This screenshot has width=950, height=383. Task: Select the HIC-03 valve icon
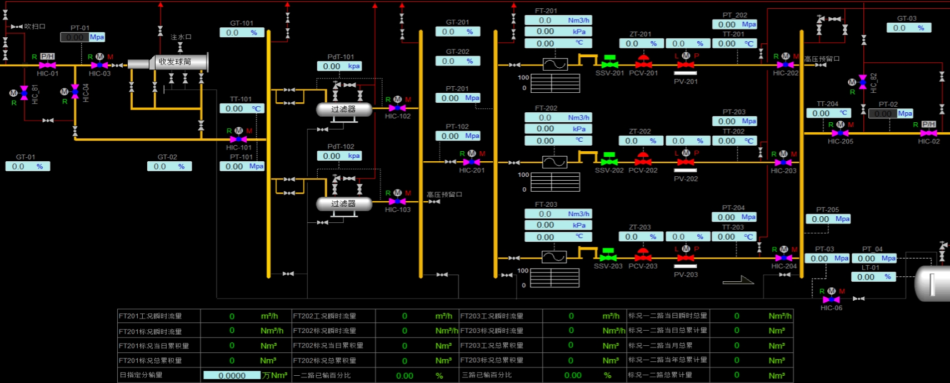coord(99,65)
